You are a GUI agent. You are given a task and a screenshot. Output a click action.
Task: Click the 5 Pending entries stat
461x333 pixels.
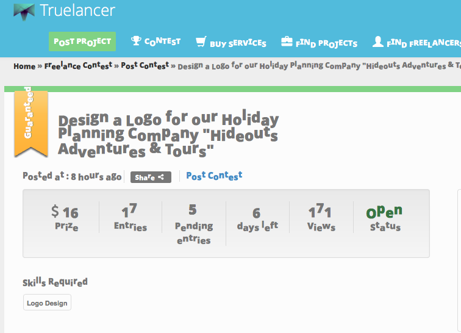pos(194,224)
